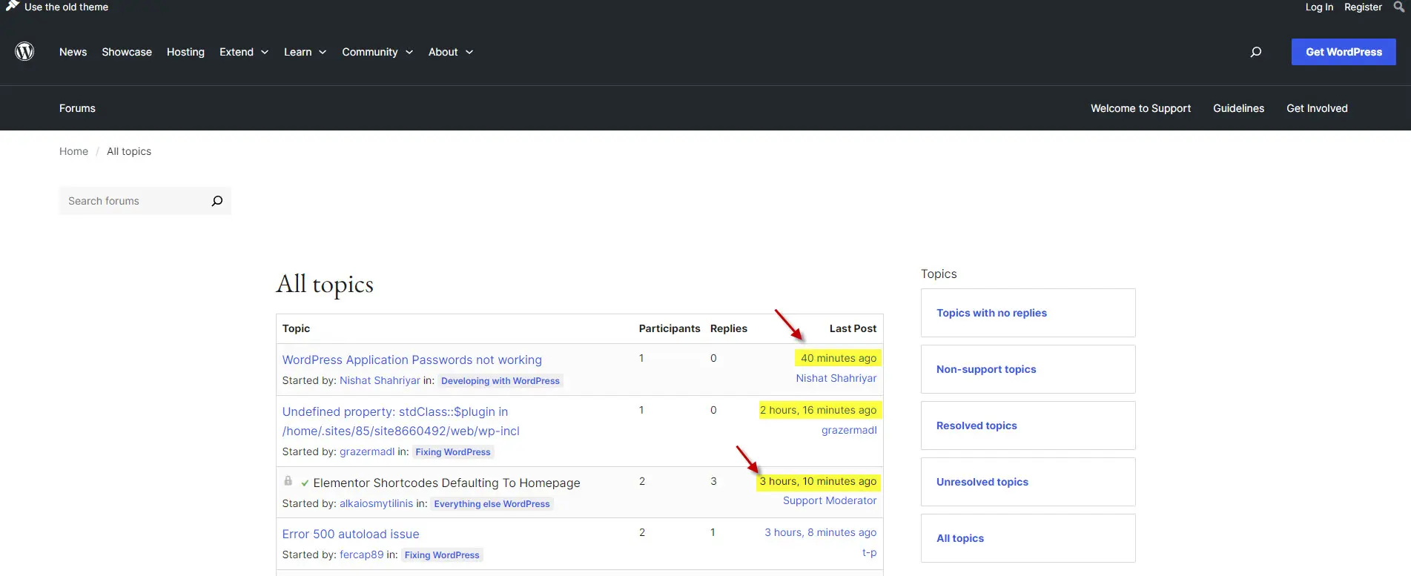Image resolution: width=1411 pixels, height=576 pixels.
Task: Open Error 500 autoload issue topic
Action: 351,534
